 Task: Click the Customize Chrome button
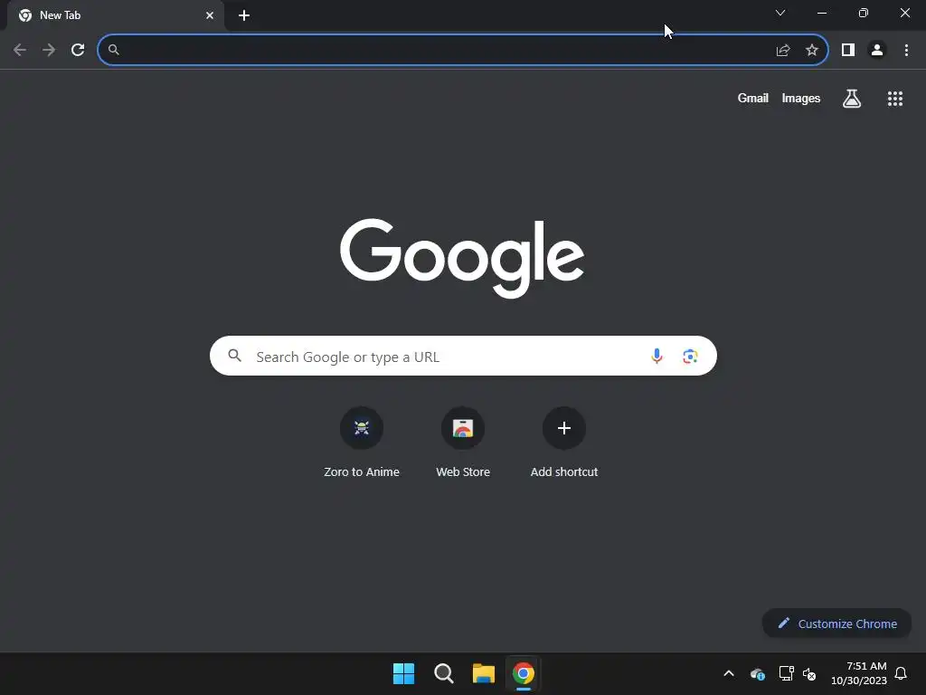pos(837,624)
